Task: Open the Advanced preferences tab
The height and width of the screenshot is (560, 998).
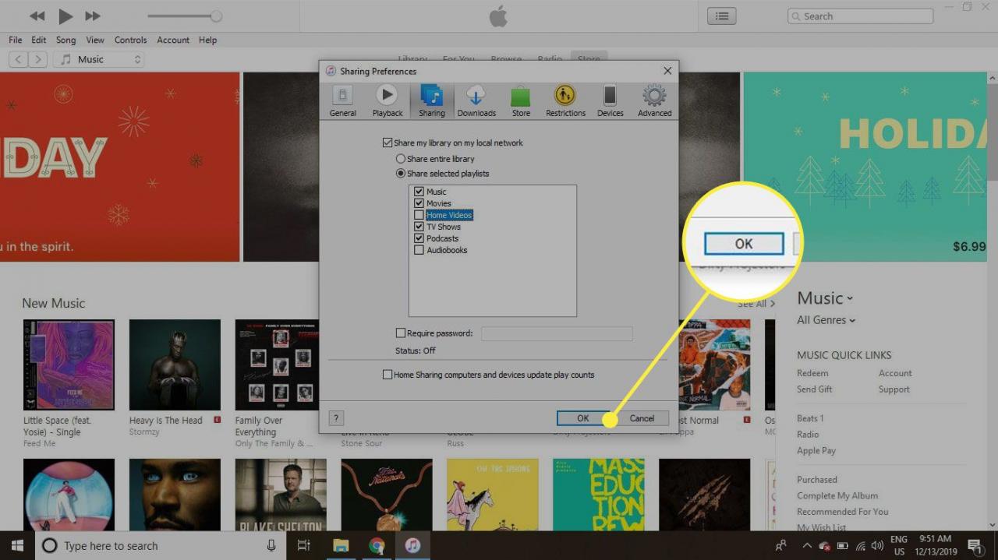Action: (654, 101)
